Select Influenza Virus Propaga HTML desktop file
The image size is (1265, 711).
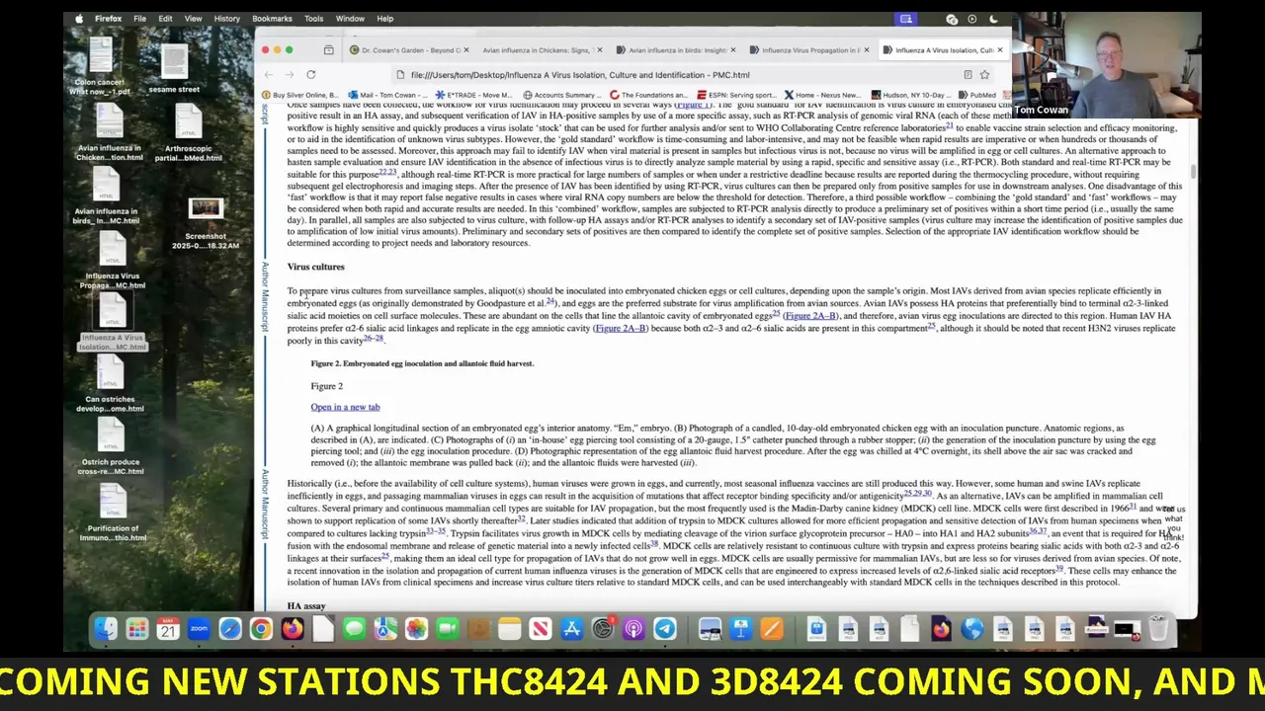113,261
